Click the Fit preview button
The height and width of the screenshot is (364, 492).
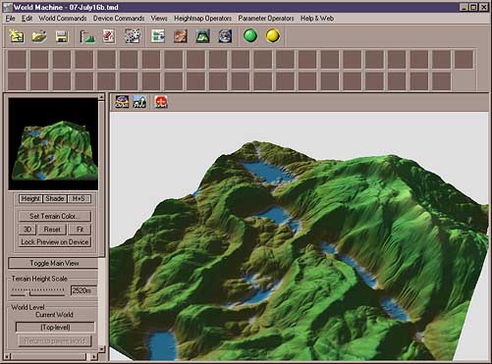click(80, 230)
